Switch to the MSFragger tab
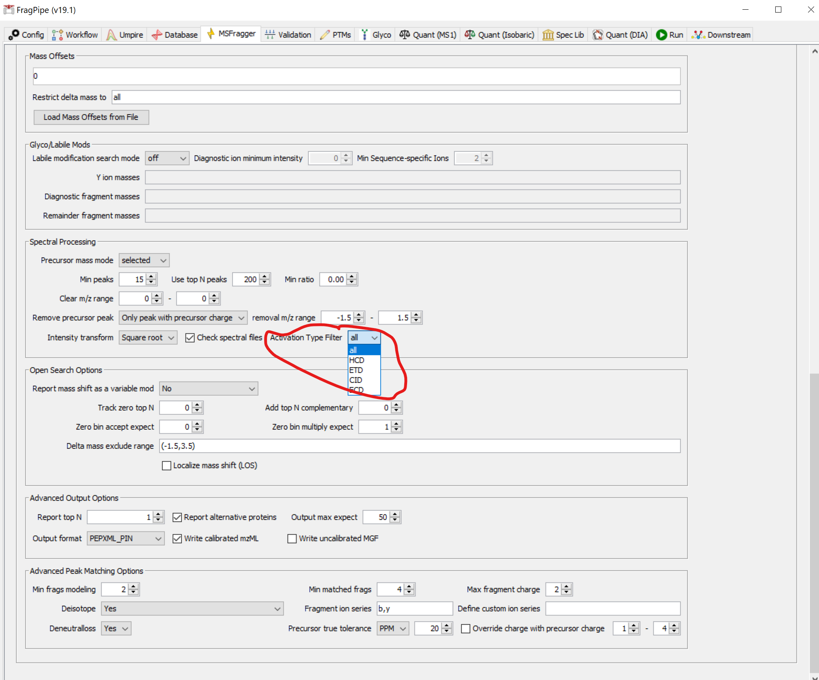This screenshot has height=680, width=819. click(231, 34)
